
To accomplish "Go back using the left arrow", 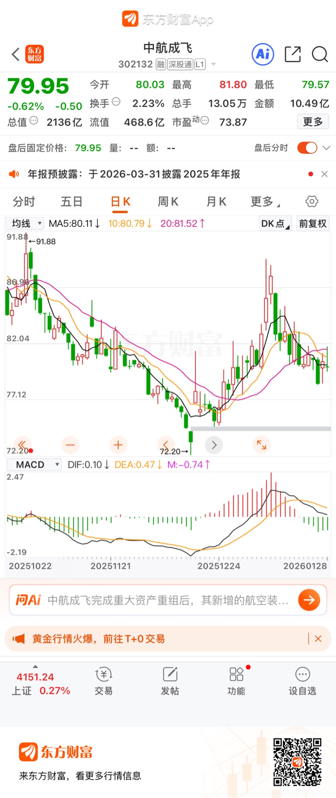I will point(16,54).
